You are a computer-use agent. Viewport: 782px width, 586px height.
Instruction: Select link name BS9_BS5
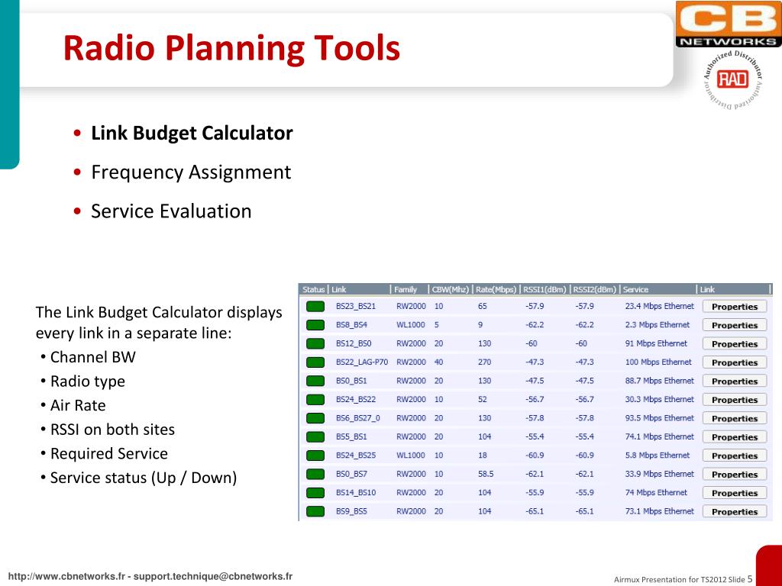[351, 511]
